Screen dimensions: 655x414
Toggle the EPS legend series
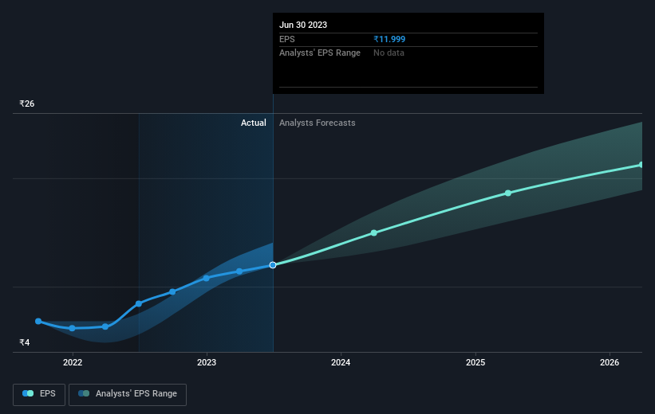[x=39, y=394]
